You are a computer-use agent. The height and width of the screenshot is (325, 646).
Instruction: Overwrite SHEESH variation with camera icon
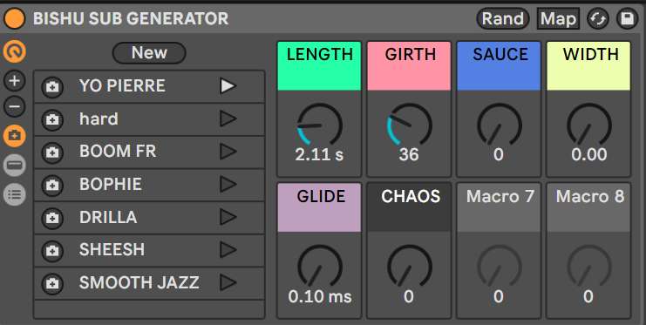point(52,251)
